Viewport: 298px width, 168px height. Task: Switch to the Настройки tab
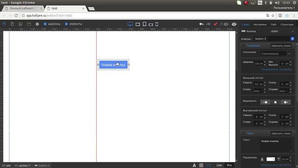coord(260,25)
